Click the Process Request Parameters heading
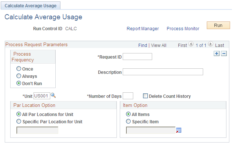Viewport: 237px width, 144px height. tap(36, 44)
